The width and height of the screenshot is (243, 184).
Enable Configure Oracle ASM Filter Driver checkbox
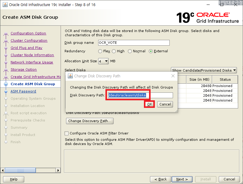click(66, 133)
